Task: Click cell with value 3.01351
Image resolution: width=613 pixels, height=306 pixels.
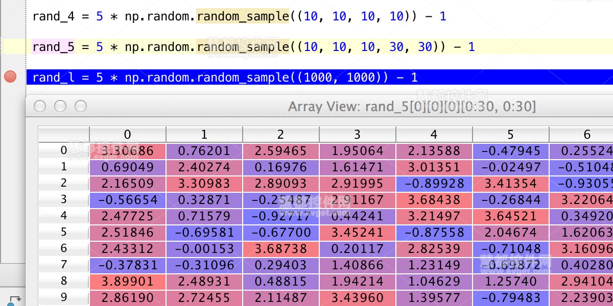Action: pos(434,167)
